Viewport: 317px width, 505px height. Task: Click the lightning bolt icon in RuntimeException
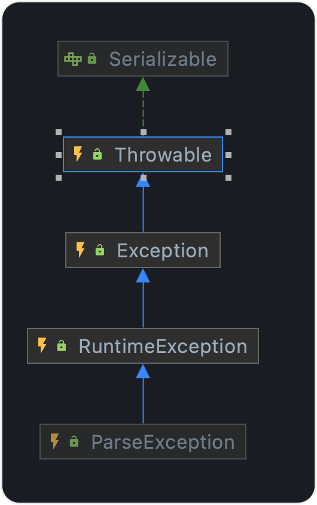[x=42, y=345]
